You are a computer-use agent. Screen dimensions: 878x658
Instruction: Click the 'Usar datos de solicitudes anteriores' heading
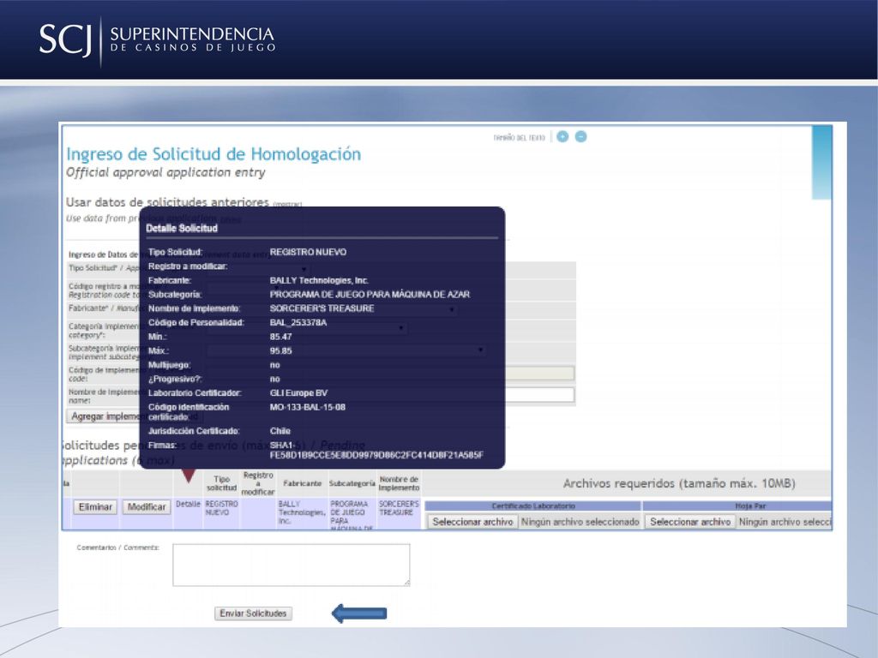(x=167, y=202)
